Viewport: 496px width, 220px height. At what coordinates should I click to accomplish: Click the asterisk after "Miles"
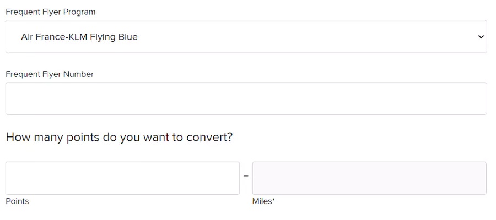(273, 200)
